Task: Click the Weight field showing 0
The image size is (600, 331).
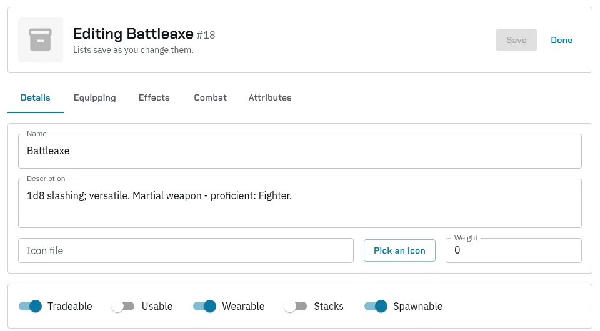Action: (x=514, y=250)
